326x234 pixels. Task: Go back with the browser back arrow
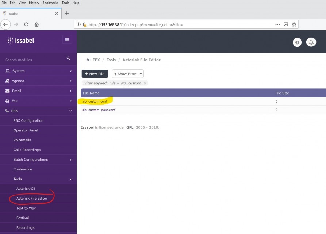click(x=5, y=24)
